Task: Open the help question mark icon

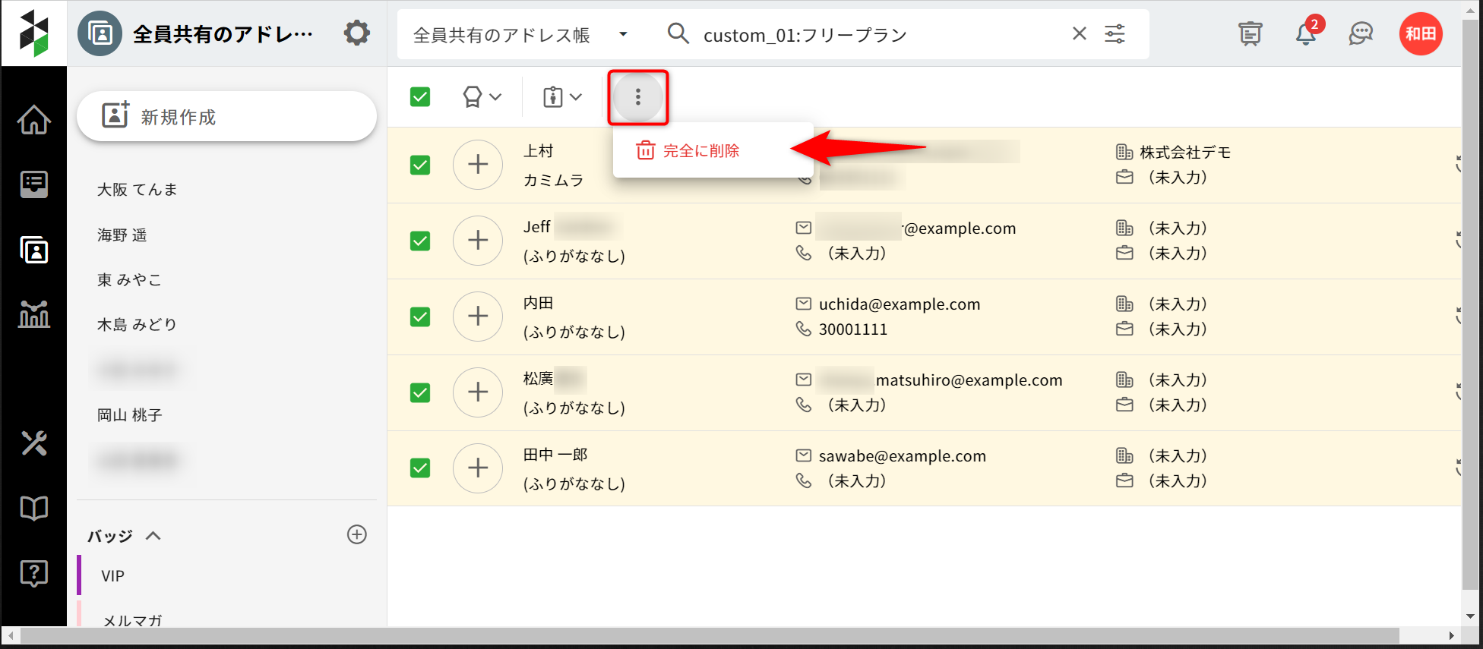Action: [x=34, y=573]
